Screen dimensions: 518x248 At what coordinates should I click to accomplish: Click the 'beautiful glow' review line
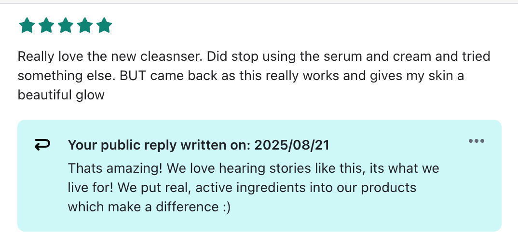(61, 95)
